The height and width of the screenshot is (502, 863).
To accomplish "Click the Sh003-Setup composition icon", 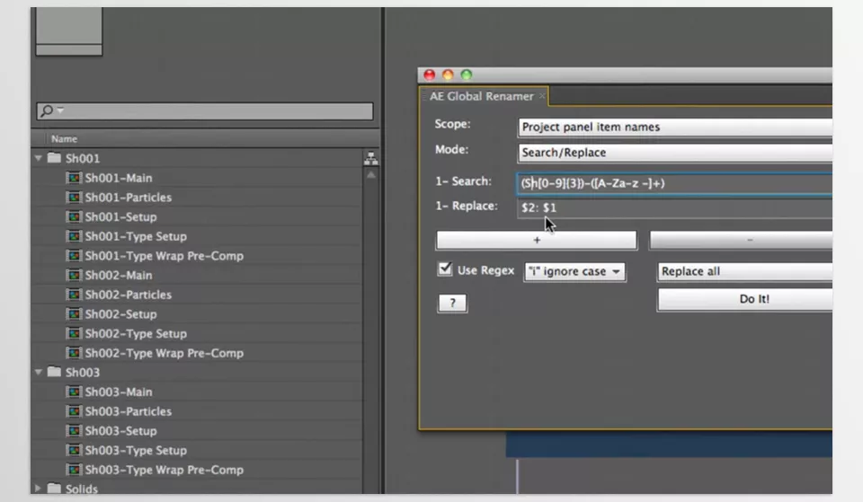I will 74,430.
